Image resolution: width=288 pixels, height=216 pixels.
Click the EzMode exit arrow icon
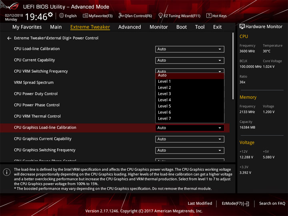pyautogui.click(x=247, y=204)
